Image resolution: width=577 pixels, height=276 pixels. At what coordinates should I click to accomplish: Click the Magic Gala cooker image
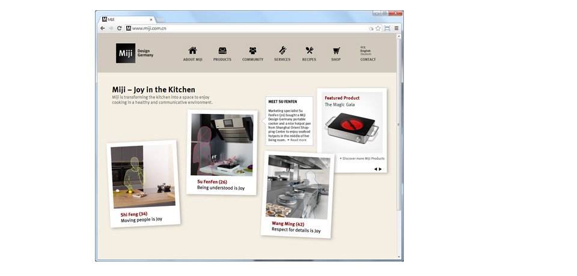(x=352, y=128)
